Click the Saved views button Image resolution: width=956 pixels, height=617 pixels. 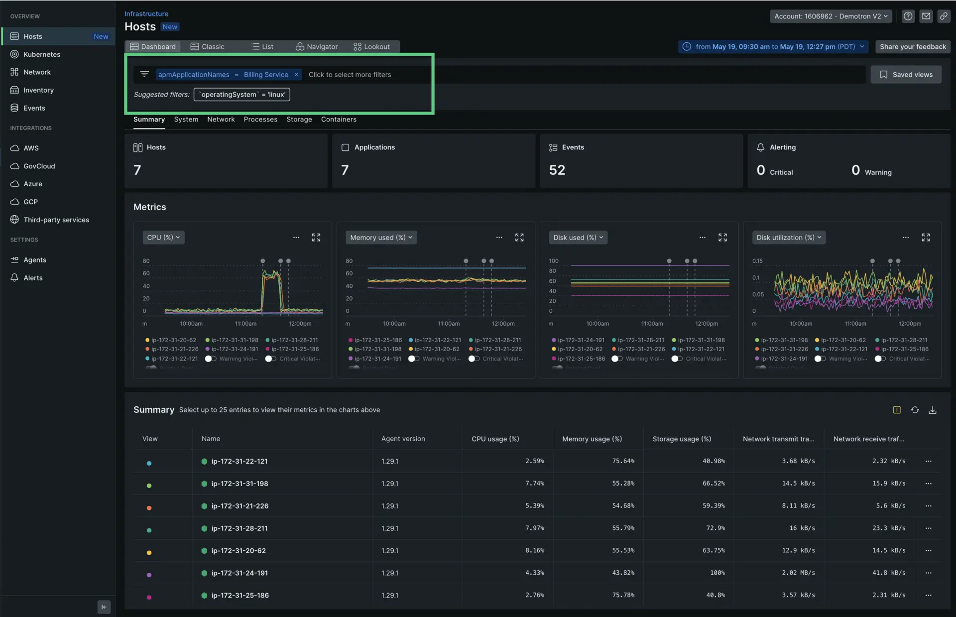(x=906, y=74)
